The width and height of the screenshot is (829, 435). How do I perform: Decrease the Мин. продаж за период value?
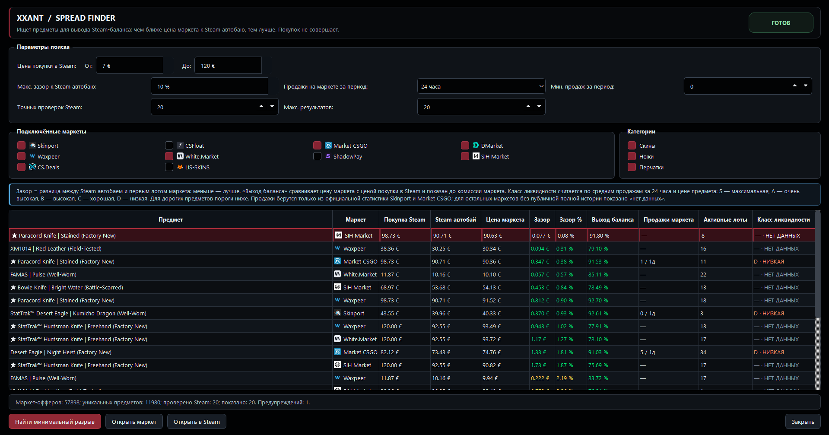tap(806, 86)
